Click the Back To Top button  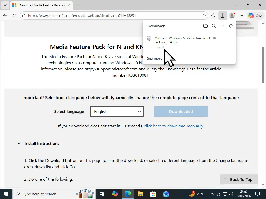coord(238,179)
